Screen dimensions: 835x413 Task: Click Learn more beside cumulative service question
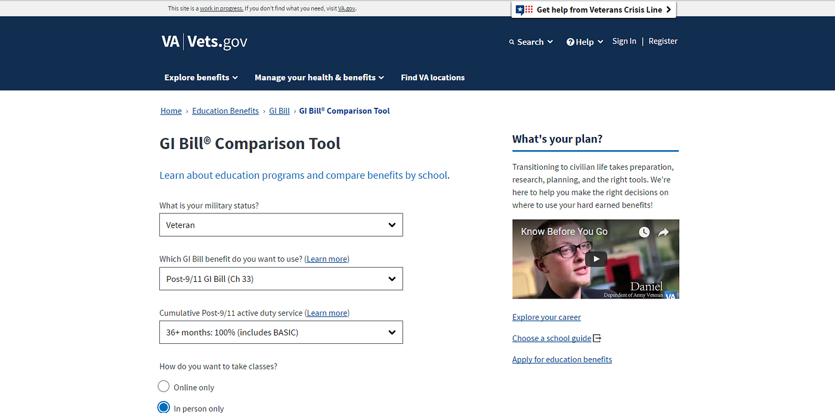pos(327,313)
